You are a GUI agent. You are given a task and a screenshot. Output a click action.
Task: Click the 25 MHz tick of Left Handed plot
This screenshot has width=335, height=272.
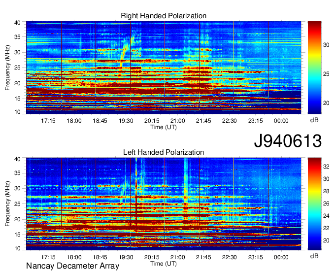(17, 204)
